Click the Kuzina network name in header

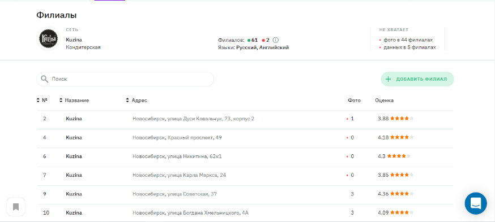tap(74, 40)
